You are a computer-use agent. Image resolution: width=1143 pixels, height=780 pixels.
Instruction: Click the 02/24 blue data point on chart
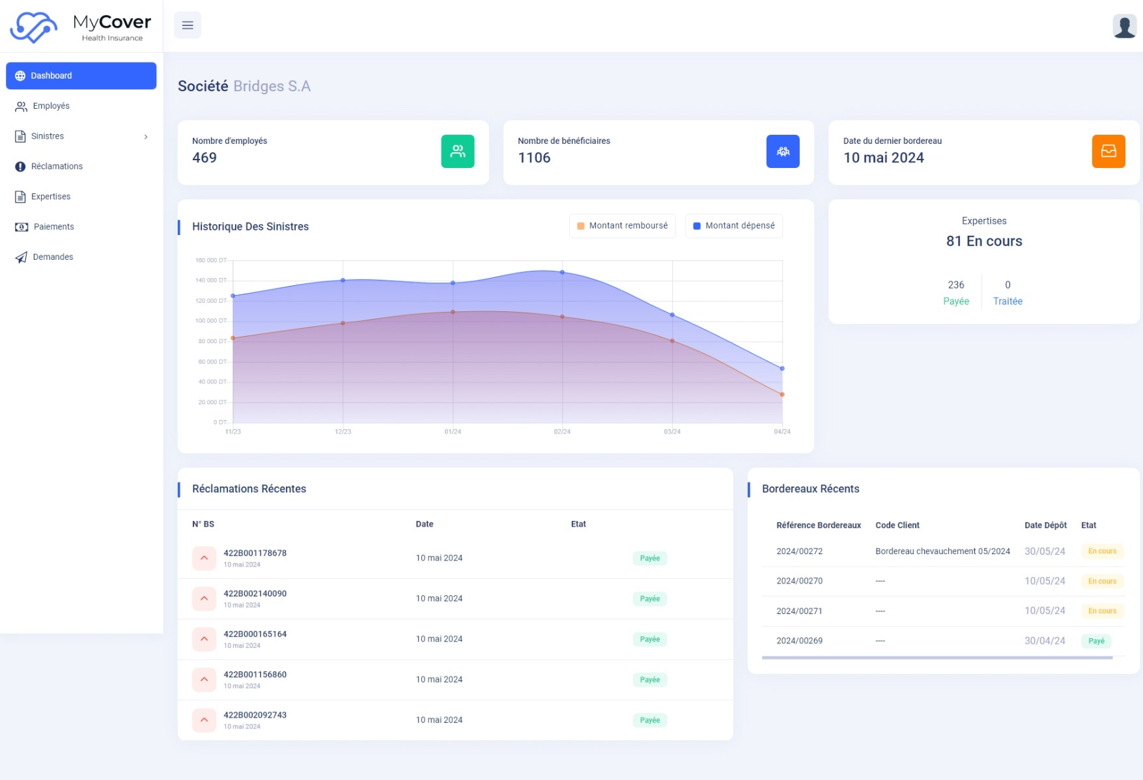[562, 273]
